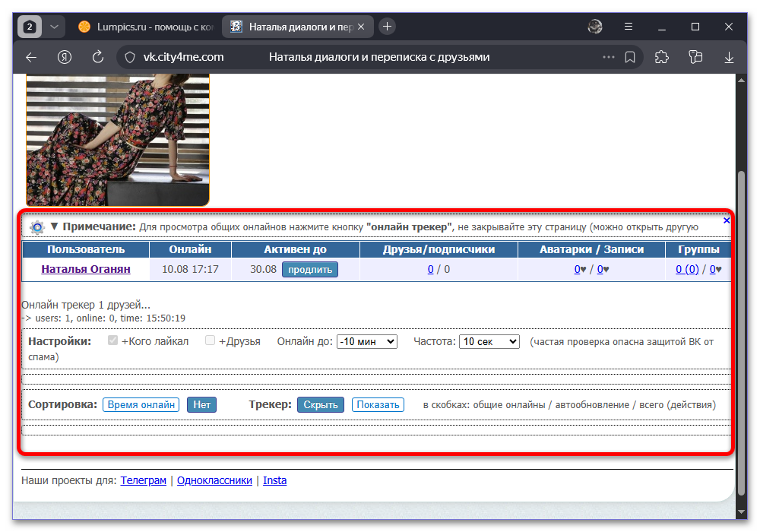Select the Наталья диалоги и переписка tab

pos(298,27)
